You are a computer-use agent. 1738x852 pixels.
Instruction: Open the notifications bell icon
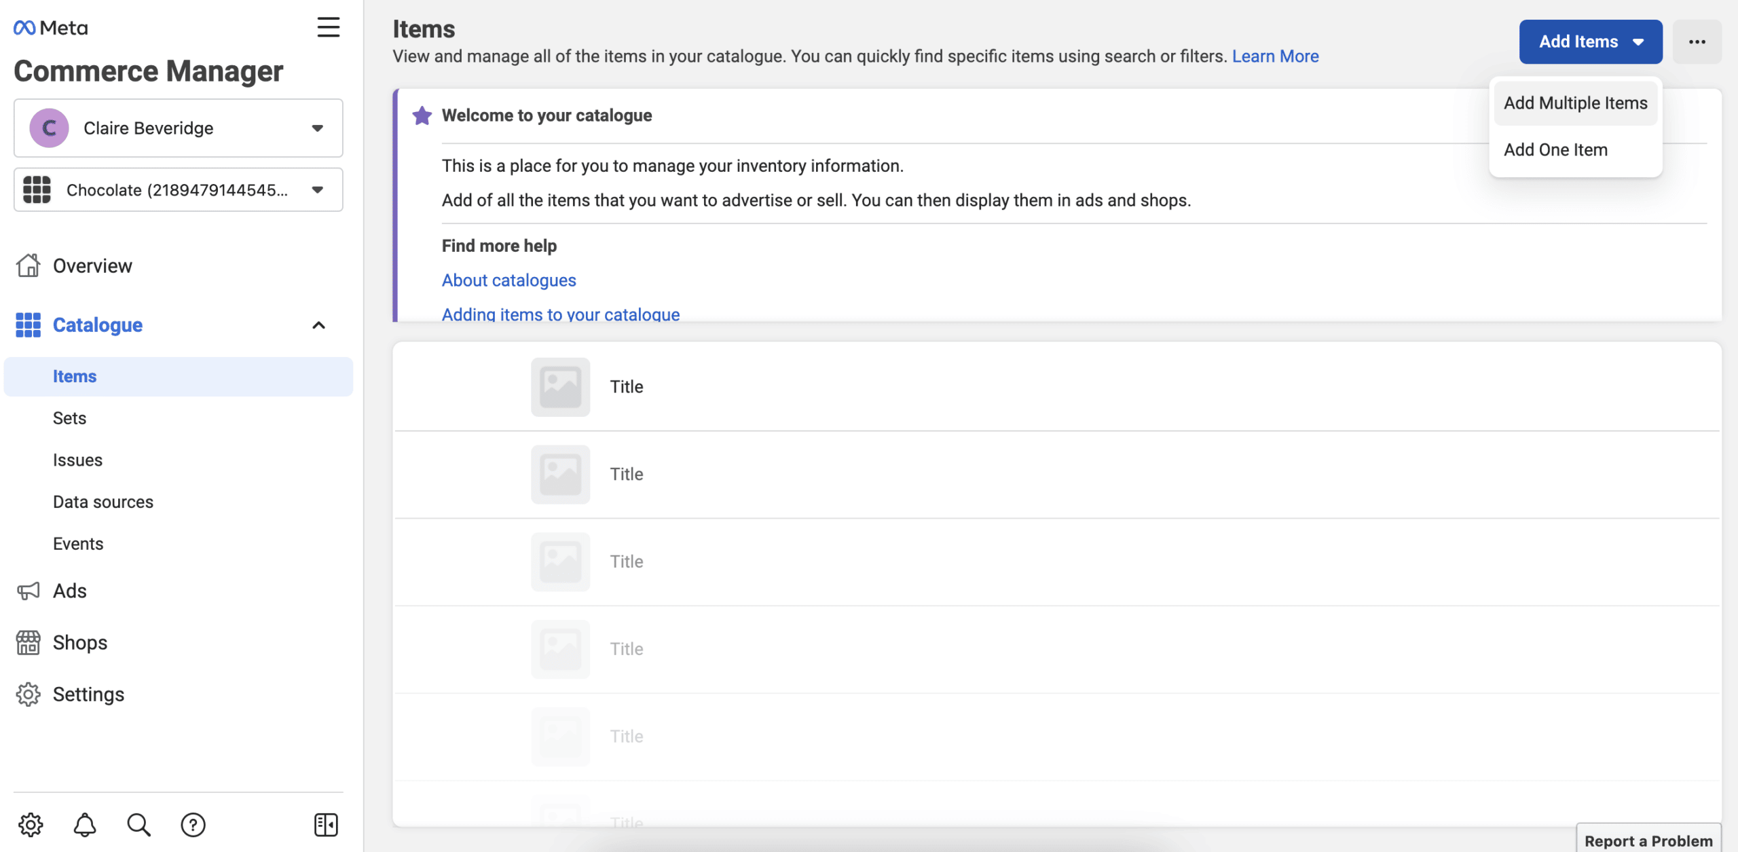[85, 825]
